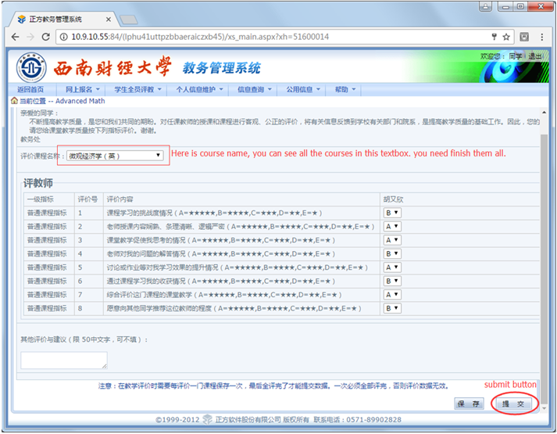This screenshot has height=434, width=557.
Task: Open rating dropdown for evaluation item 8
Action: click(x=391, y=309)
